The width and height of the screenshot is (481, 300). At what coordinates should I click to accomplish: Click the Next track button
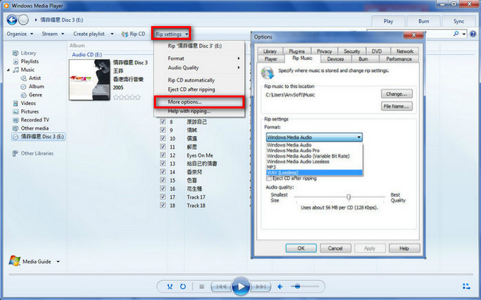pos(260,287)
